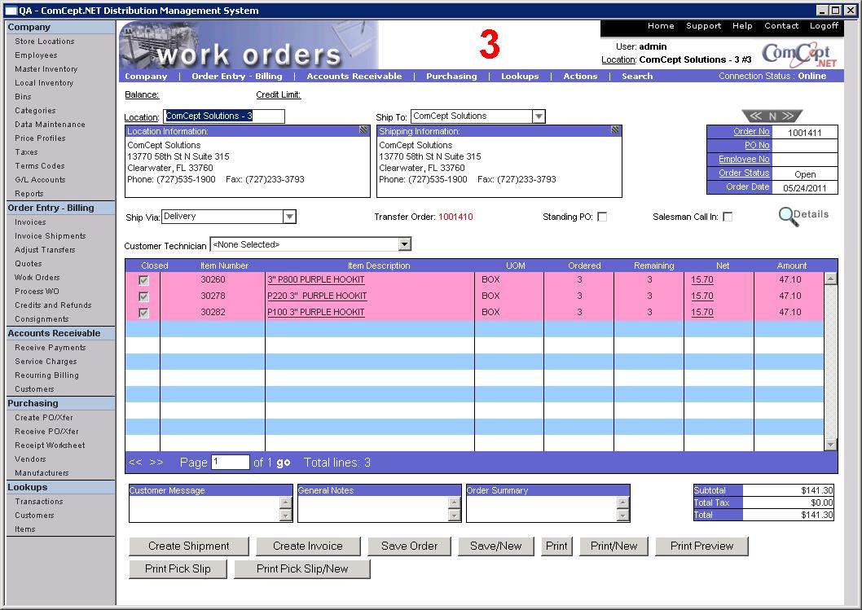Open the Customer Technician dropdown
The width and height of the screenshot is (862, 610).
click(404, 244)
